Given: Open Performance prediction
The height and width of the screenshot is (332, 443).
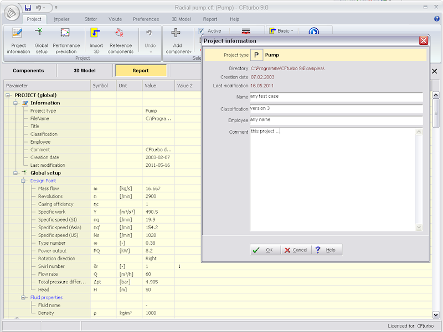Looking at the screenshot, I should pyautogui.click(x=66, y=40).
